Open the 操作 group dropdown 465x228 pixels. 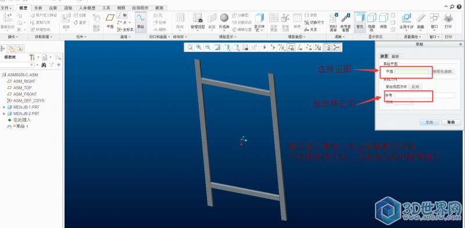[13, 37]
